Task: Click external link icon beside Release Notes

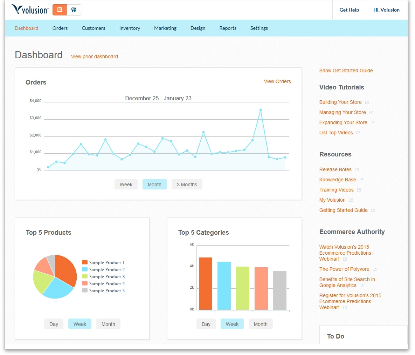Action: 357,170
